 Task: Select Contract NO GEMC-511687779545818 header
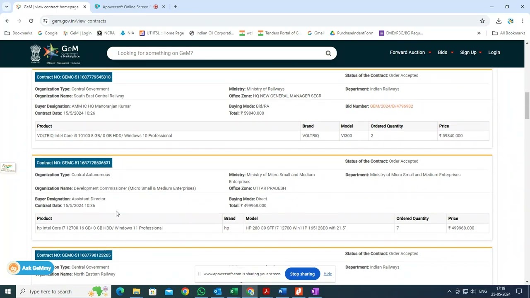tap(74, 77)
